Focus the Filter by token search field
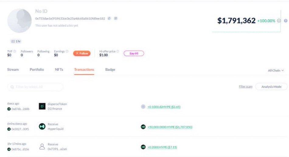The height and width of the screenshot is (157, 289). click(x=35, y=87)
